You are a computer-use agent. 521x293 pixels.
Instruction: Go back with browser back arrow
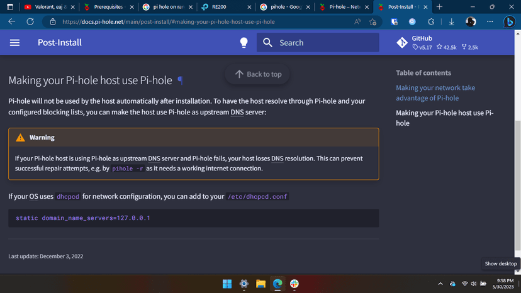[x=11, y=21]
